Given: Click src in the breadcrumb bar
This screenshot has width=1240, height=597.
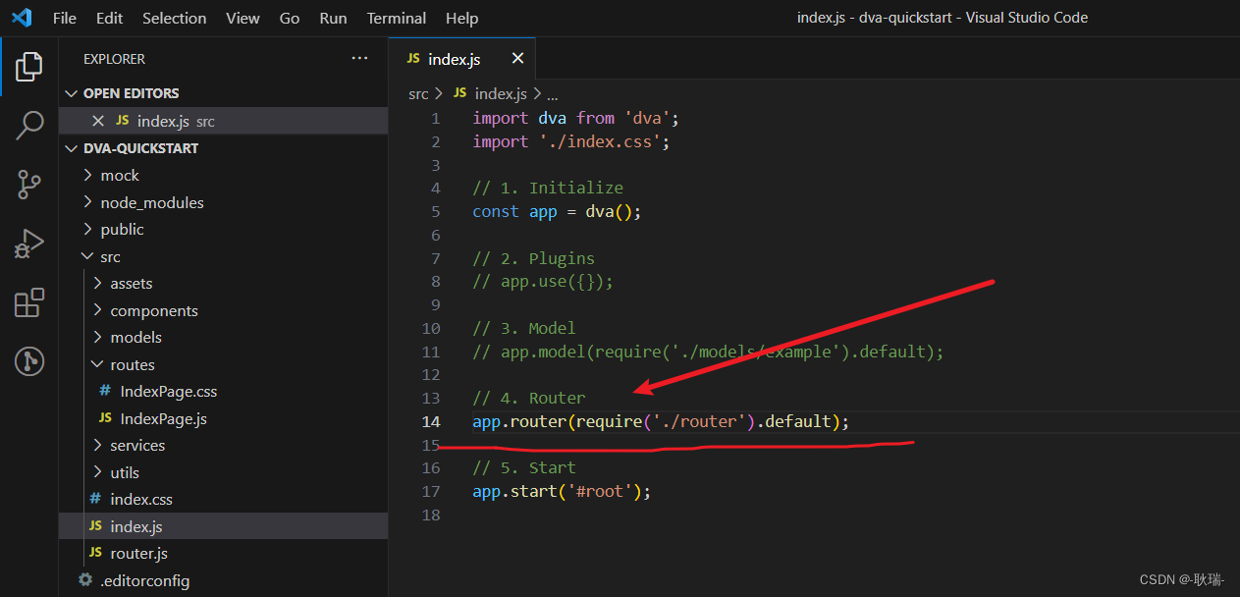Looking at the screenshot, I should [417, 93].
